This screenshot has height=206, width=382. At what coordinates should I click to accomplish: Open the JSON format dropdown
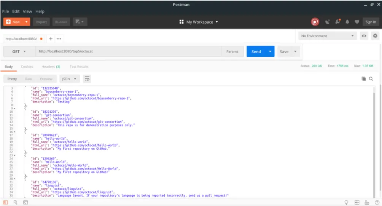click(x=69, y=79)
